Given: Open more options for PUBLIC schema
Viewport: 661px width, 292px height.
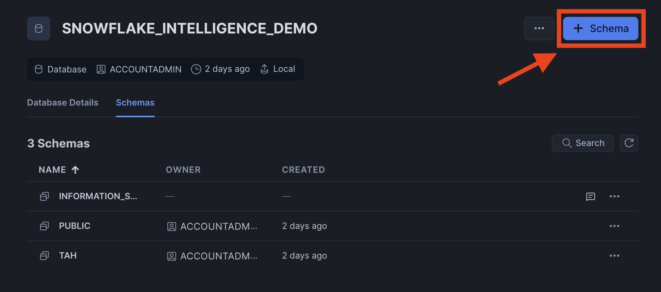Looking at the screenshot, I should coord(614,226).
